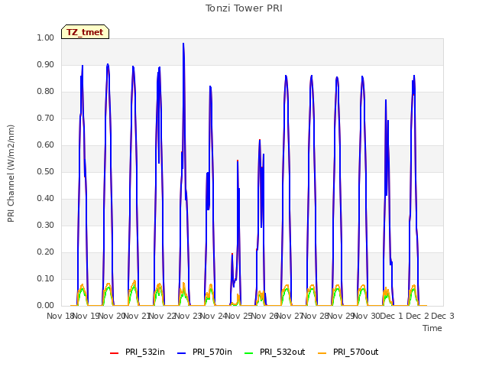This screenshot has height=367, width=489.
Task: Click the 0.60 y-axis tick label
Action: coord(46,145)
